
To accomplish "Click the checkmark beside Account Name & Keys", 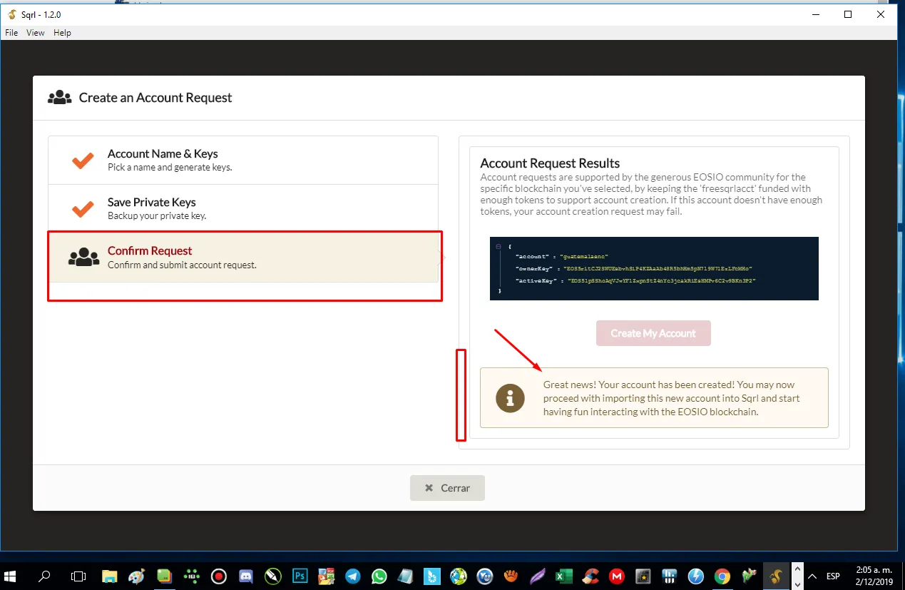I will (x=83, y=160).
